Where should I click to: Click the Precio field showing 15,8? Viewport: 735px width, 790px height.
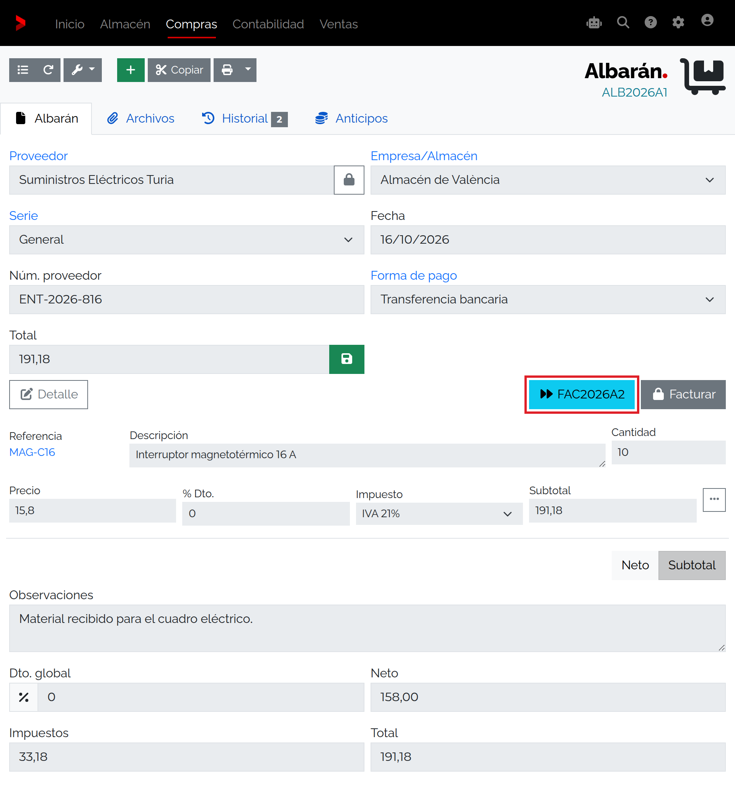pos(93,510)
